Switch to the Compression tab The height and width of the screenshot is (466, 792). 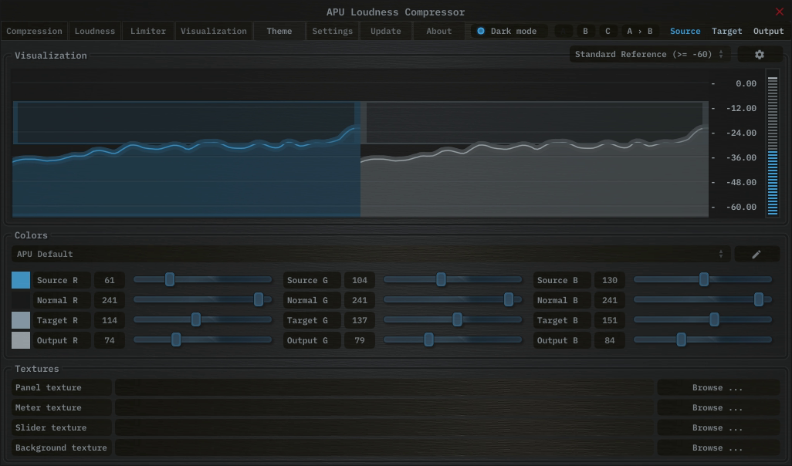[x=34, y=31]
